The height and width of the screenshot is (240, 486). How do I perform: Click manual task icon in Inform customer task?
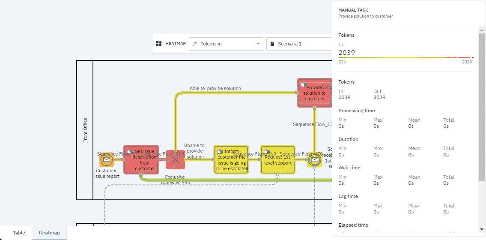(221, 152)
